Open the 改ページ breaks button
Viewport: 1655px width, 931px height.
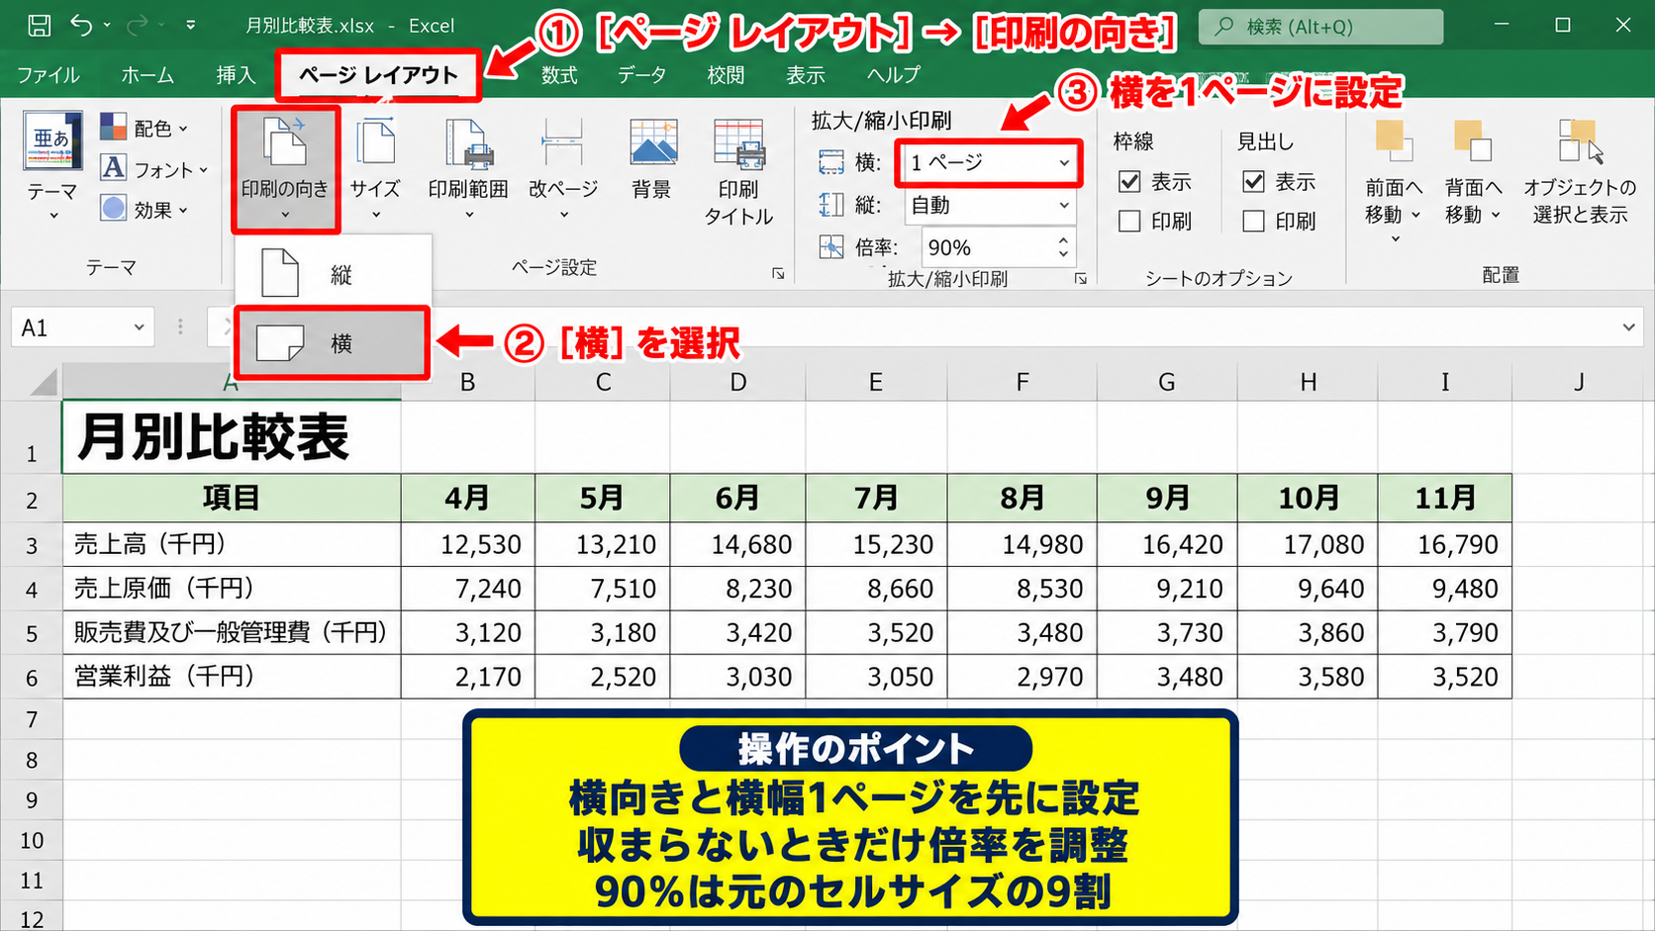tap(563, 169)
